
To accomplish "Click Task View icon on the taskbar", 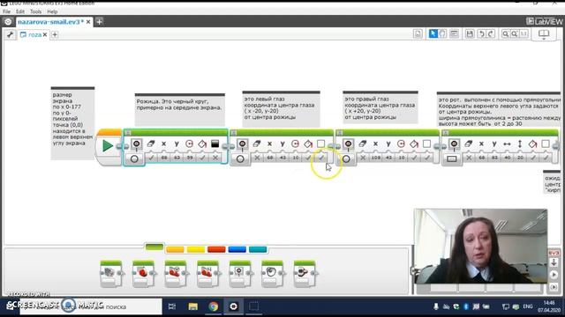I will pyautogui.click(x=172, y=306).
